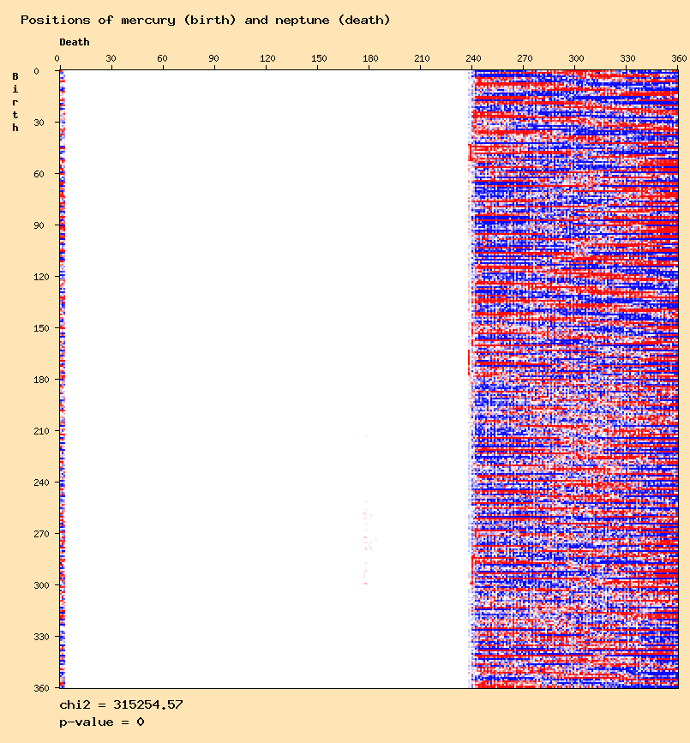Image resolution: width=690 pixels, height=743 pixels.
Task: Click the narrow colored strip at the heatmap's left edge
Action: 62,377
